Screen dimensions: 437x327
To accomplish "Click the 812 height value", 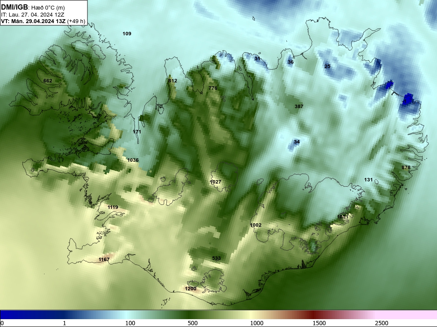I will [x=173, y=81].
